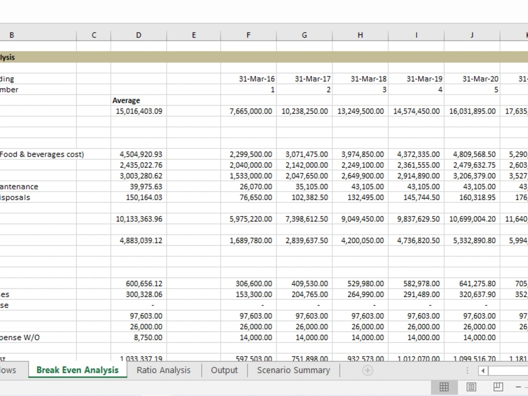The width and height of the screenshot is (528, 396).
Task: Select column J header
Action: pos(472,35)
